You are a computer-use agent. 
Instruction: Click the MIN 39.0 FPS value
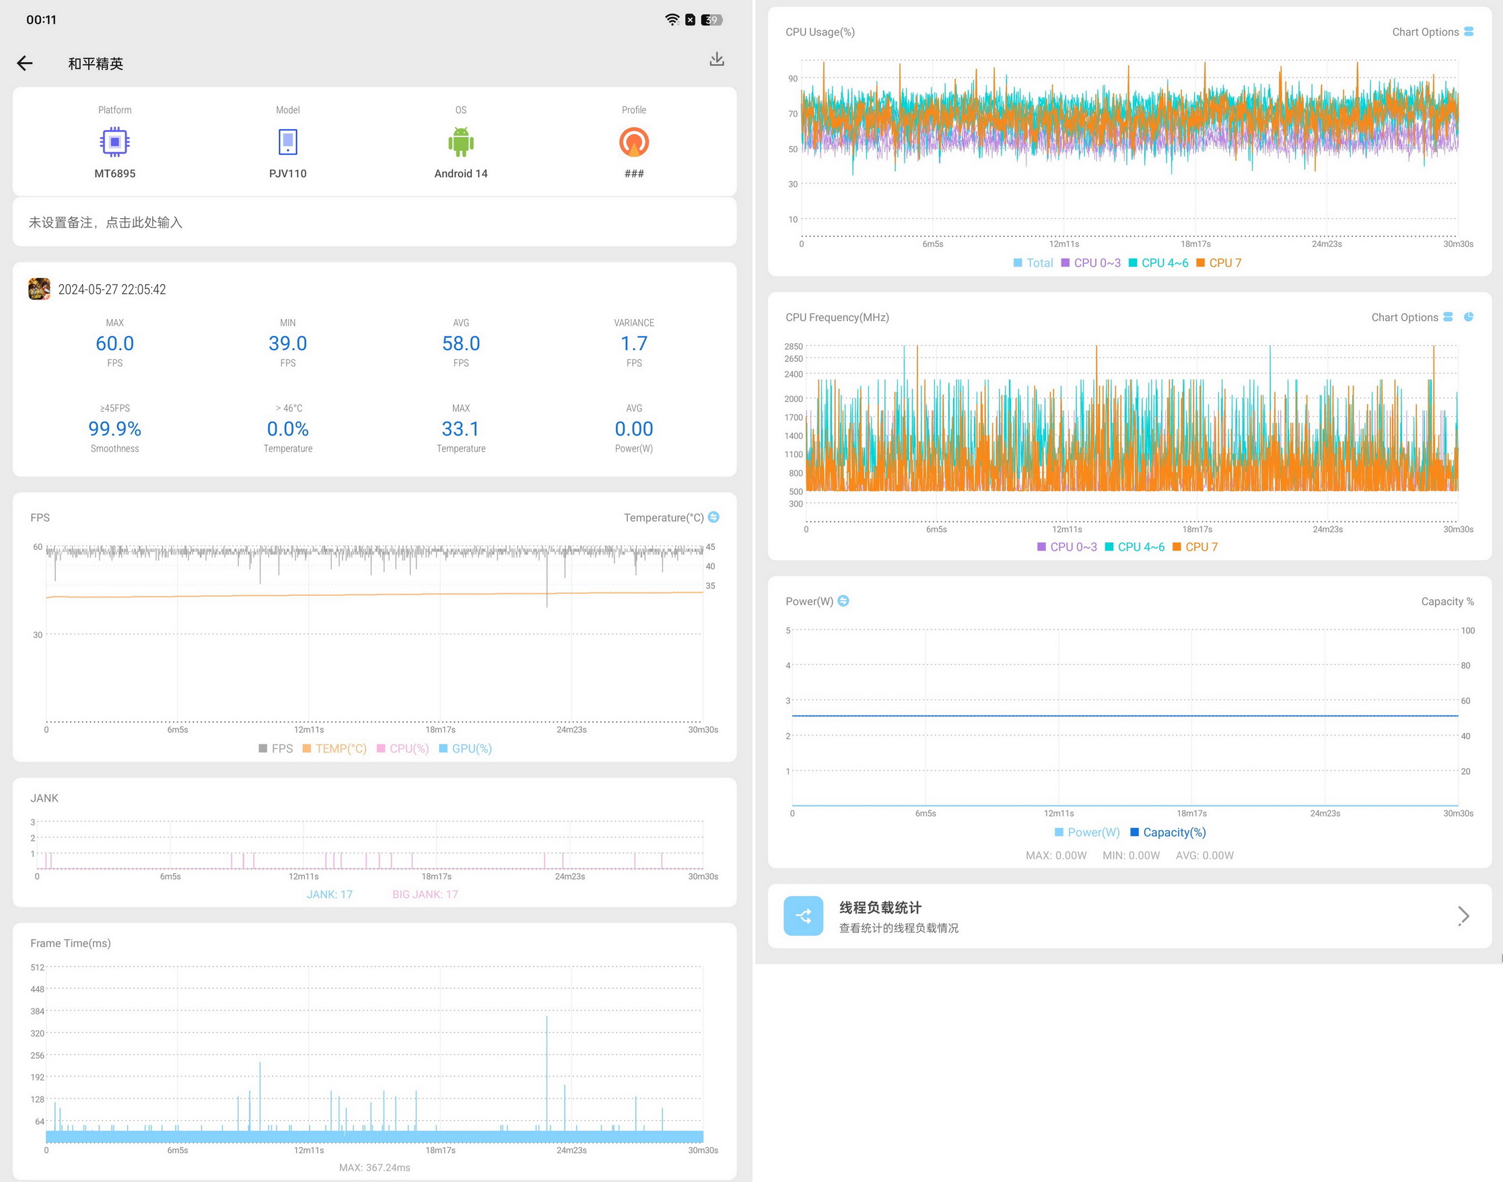tap(288, 343)
